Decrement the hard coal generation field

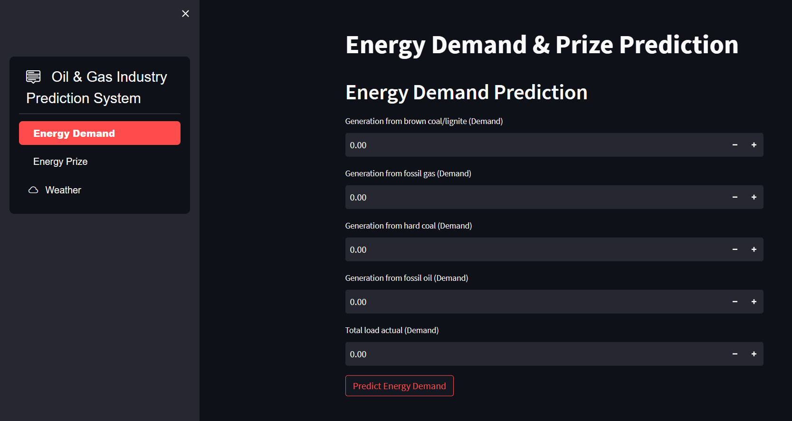(735, 249)
